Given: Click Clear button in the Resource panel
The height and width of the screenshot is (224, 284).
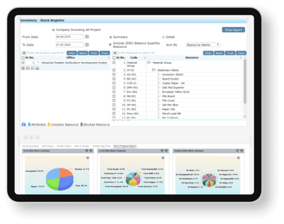Looking at the screenshot, I should tap(241, 53).
